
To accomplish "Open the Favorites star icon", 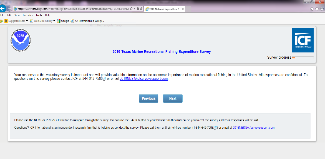I will click(x=317, y=9).
